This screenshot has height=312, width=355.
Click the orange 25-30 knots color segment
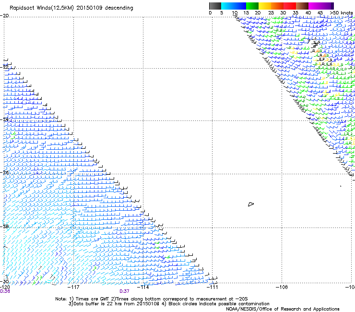point(277,6)
